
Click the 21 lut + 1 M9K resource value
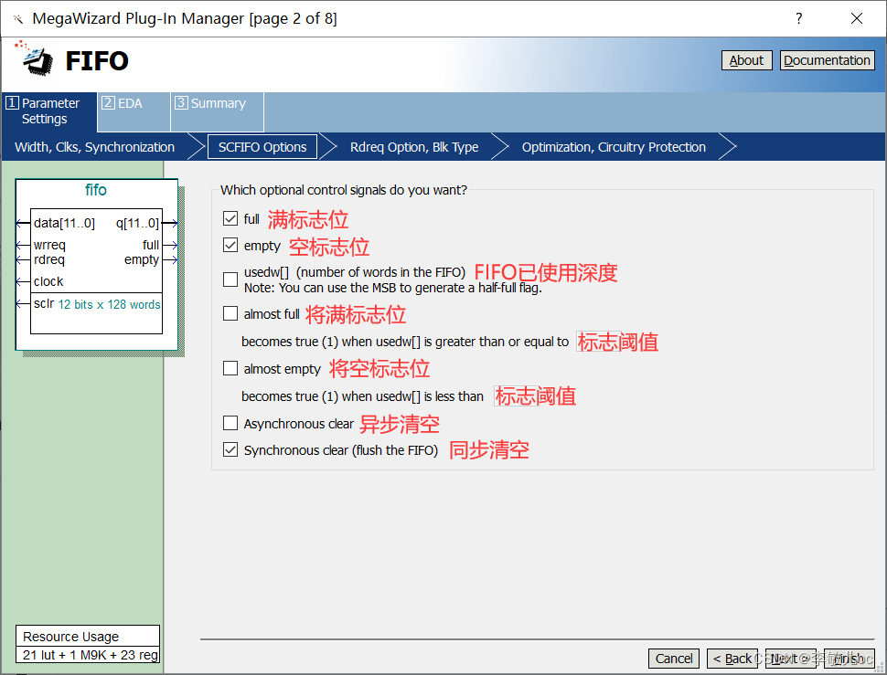[90, 655]
